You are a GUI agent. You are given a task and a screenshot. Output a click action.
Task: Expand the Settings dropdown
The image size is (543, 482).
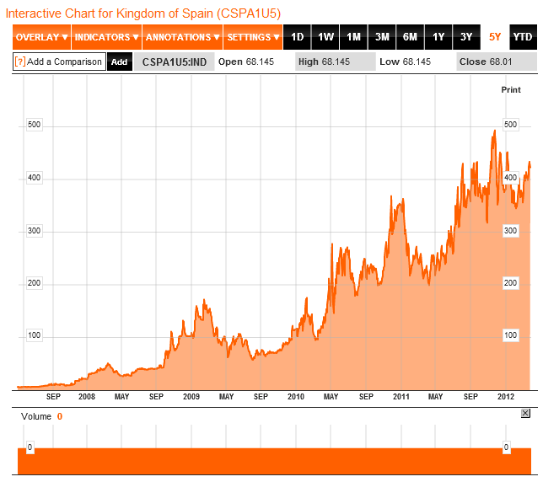[x=253, y=37]
